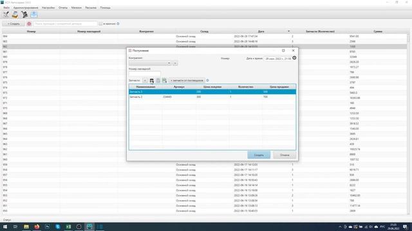The height and width of the screenshot is (231, 412).
Task: Select parts row with article 234445
Action: pyautogui.click(x=212, y=97)
